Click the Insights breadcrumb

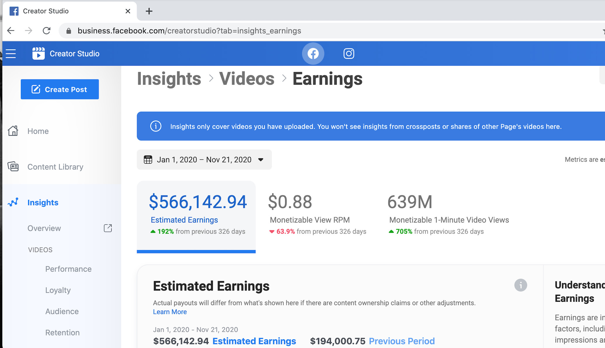point(169,79)
